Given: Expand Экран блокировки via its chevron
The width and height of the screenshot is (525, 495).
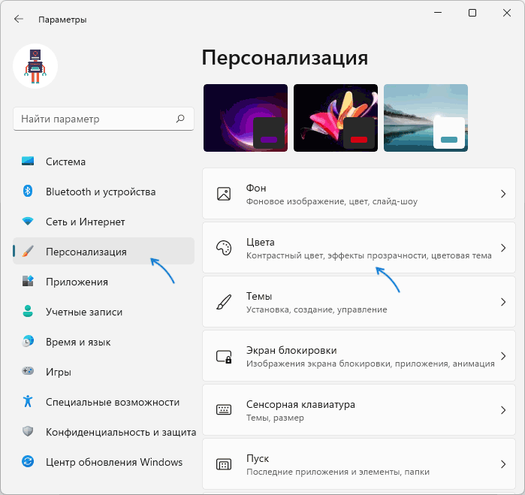Looking at the screenshot, I should (x=503, y=356).
